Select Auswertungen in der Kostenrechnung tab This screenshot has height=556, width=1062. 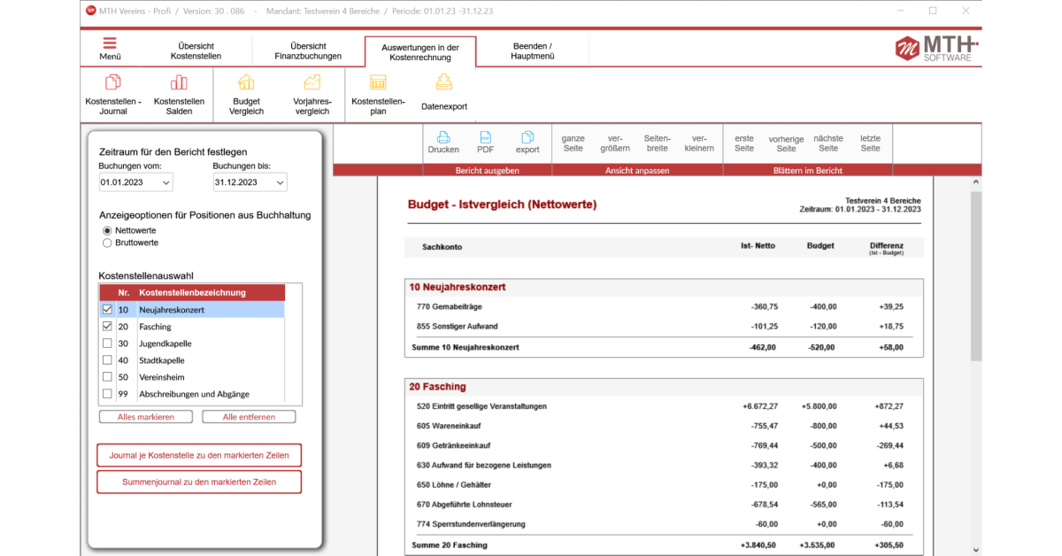(x=420, y=52)
